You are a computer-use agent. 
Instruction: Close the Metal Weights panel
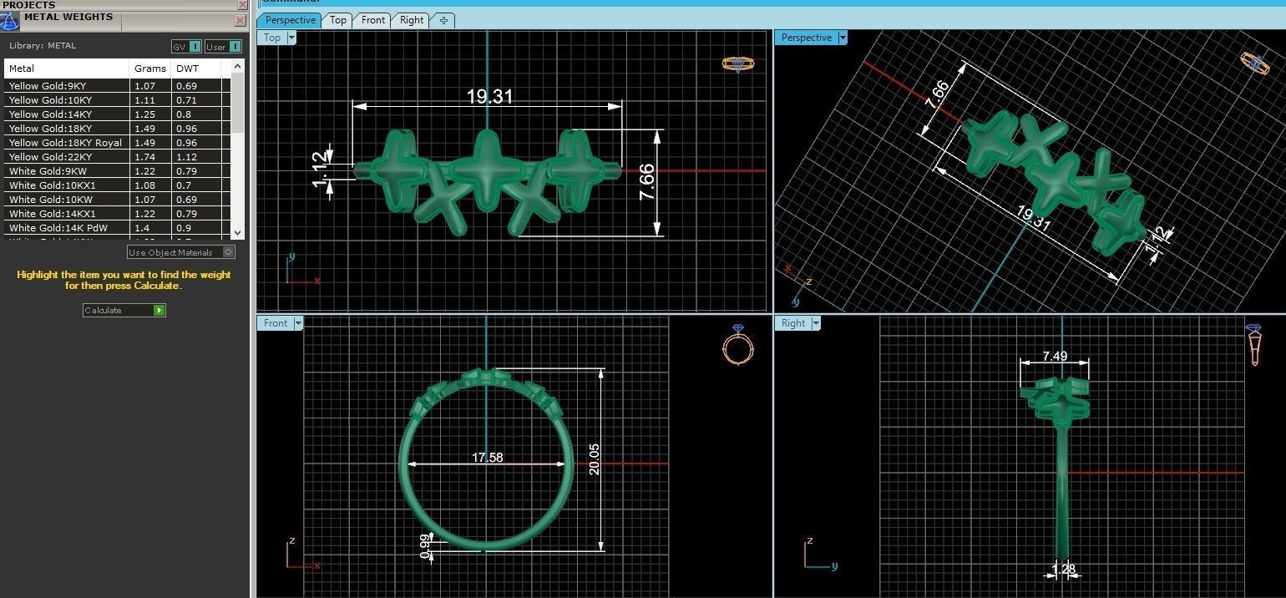[x=240, y=20]
